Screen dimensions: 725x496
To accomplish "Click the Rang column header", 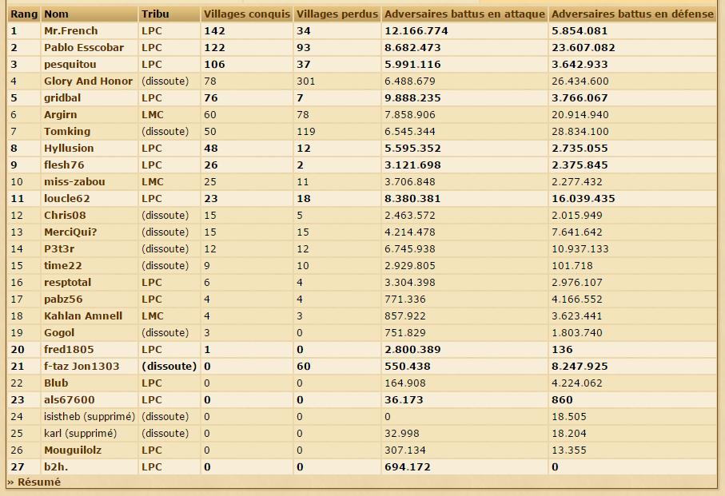I will click(x=24, y=14).
